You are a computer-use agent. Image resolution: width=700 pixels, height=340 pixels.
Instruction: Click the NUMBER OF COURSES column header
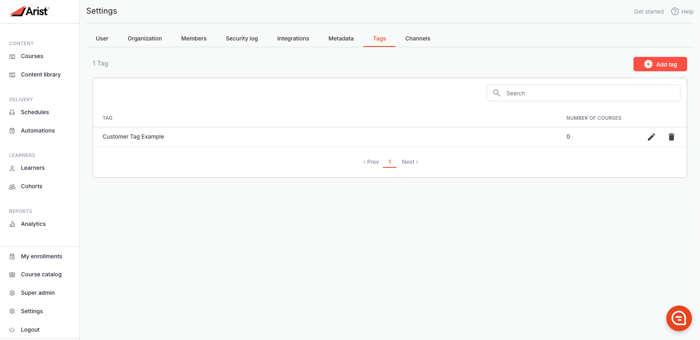click(x=594, y=118)
